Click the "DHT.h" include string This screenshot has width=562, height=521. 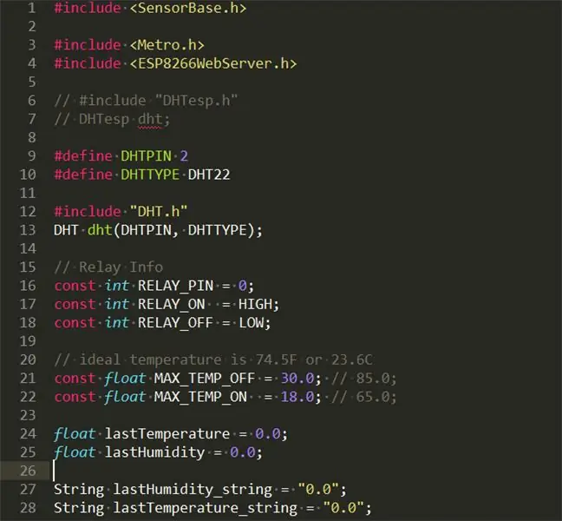point(159,212)
